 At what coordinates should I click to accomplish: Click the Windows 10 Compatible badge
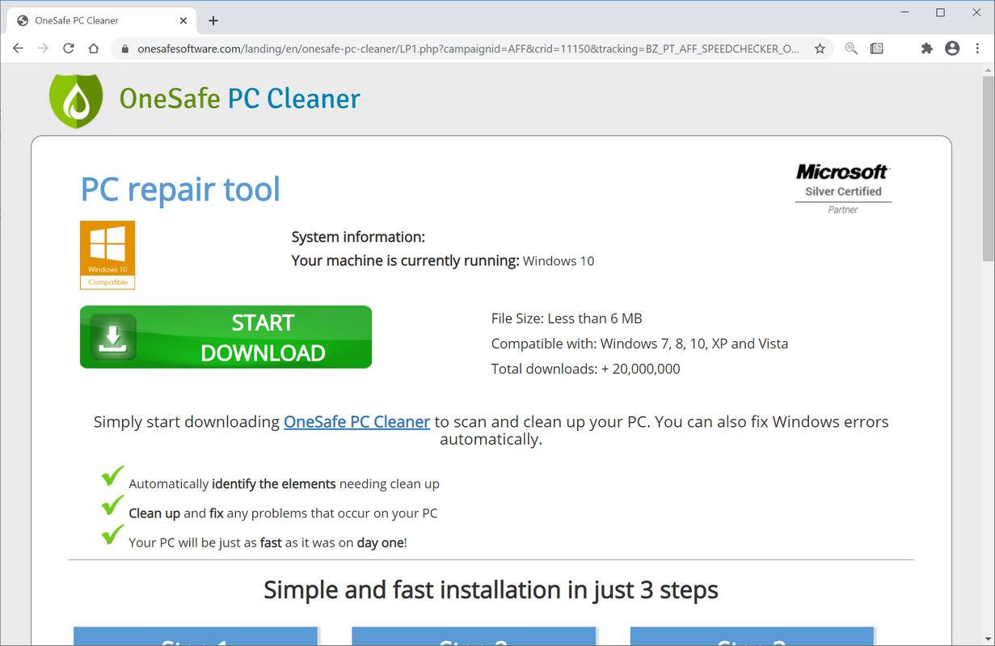[x=107, y=254]
